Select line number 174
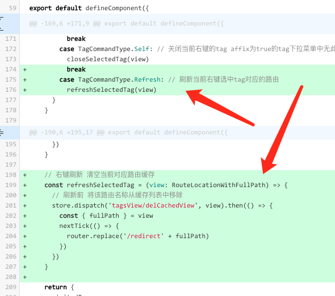This screenshot has width=335, height=296. click(x=11, y=69)
